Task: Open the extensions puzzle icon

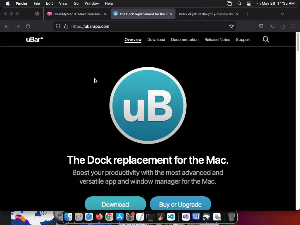Action: click(282, 26)
